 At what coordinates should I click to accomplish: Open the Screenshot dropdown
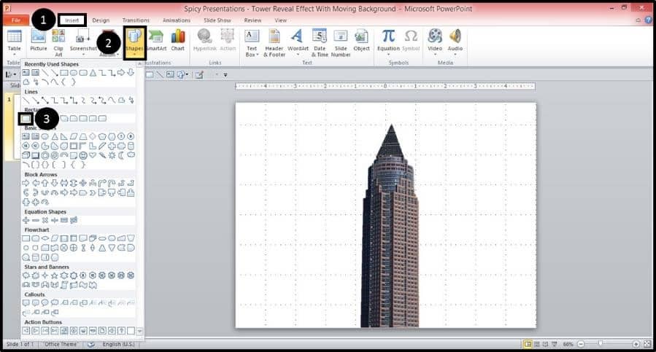(82, 43)
